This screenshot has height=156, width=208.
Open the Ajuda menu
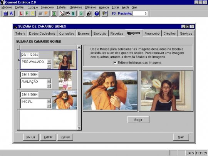click(125, 7)
